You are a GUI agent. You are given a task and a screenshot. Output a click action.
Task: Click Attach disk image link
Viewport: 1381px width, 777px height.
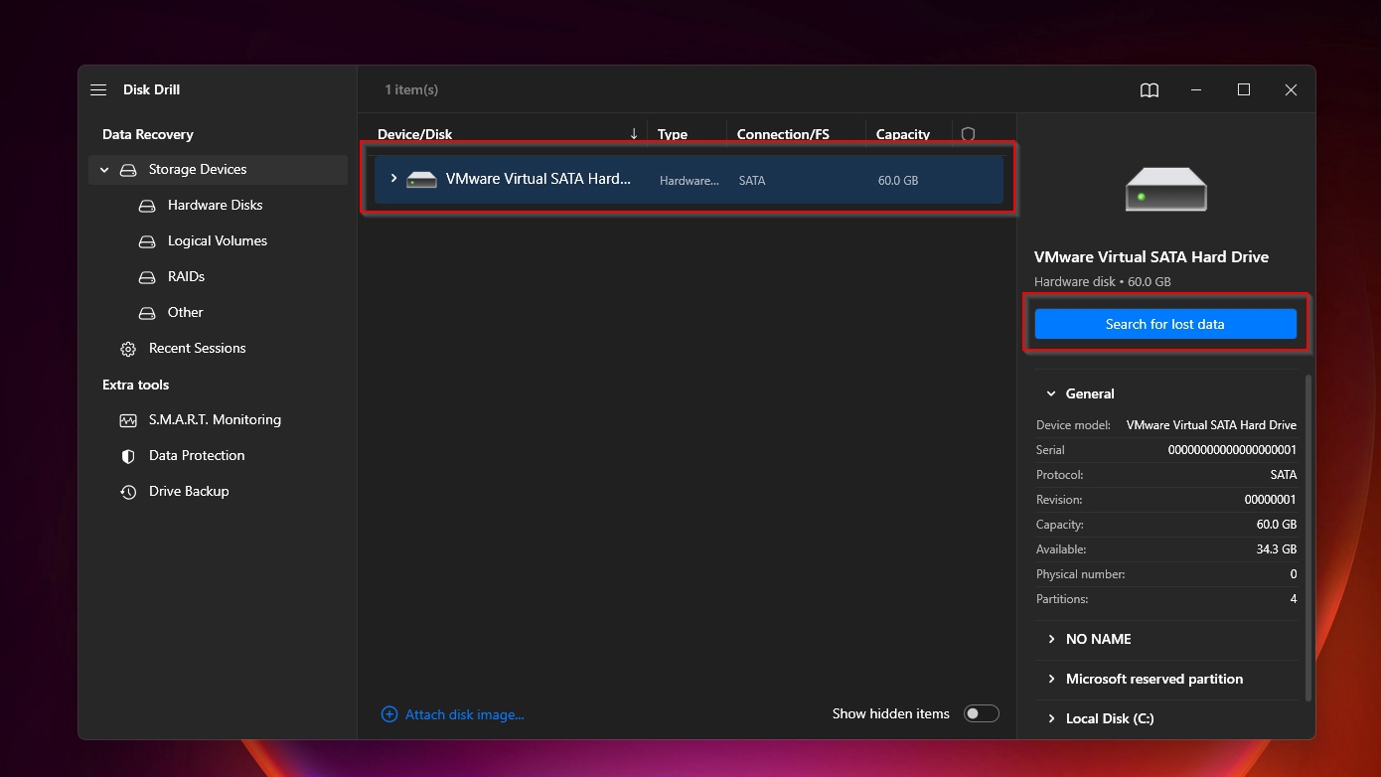click(464, 714)
